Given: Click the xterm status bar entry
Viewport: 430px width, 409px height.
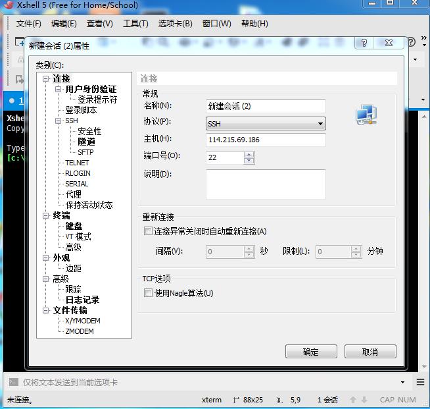Looking at the screenshot, I should click(212, 400).
